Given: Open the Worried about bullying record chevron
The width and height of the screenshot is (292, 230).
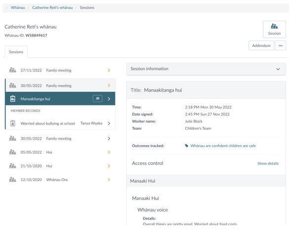Looking at the screenshot, I should tap(109, 123).
